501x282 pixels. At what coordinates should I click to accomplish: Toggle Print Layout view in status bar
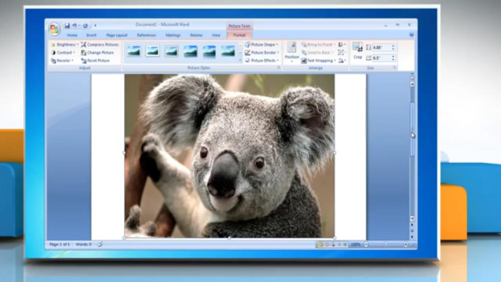(x=320, y=244)
